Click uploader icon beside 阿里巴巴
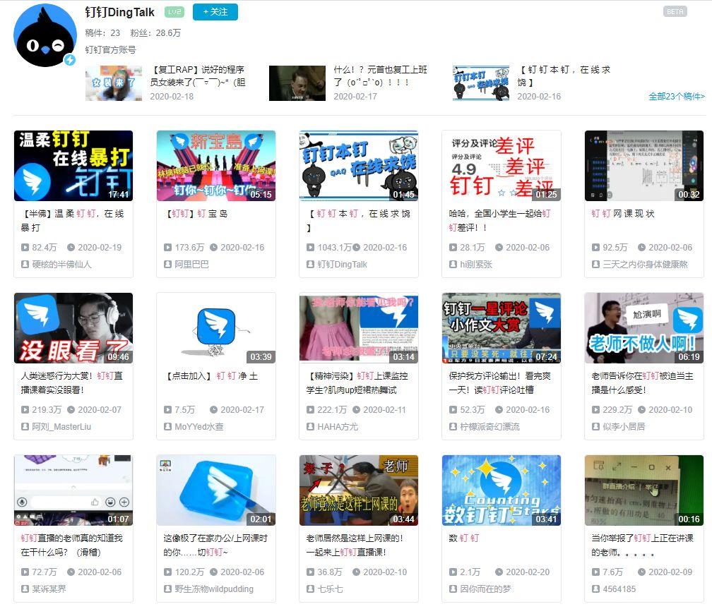 pos(167,264)
